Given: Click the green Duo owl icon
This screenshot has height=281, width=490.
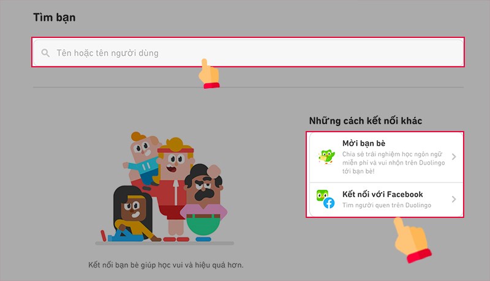Looking at the screenshot, I should tap(327, 157).
